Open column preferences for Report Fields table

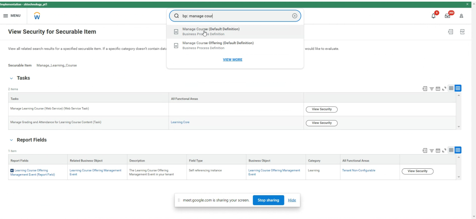438,150
